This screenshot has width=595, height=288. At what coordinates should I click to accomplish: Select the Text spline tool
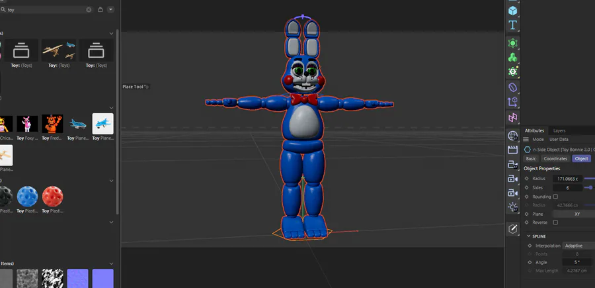click(512, 25)
